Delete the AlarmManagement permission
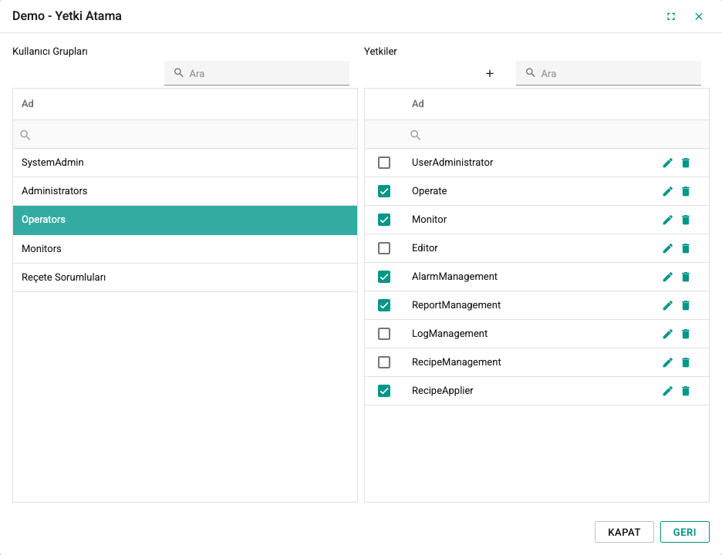The height and width of the screenshot is (555, 722). tap(686, 277)
